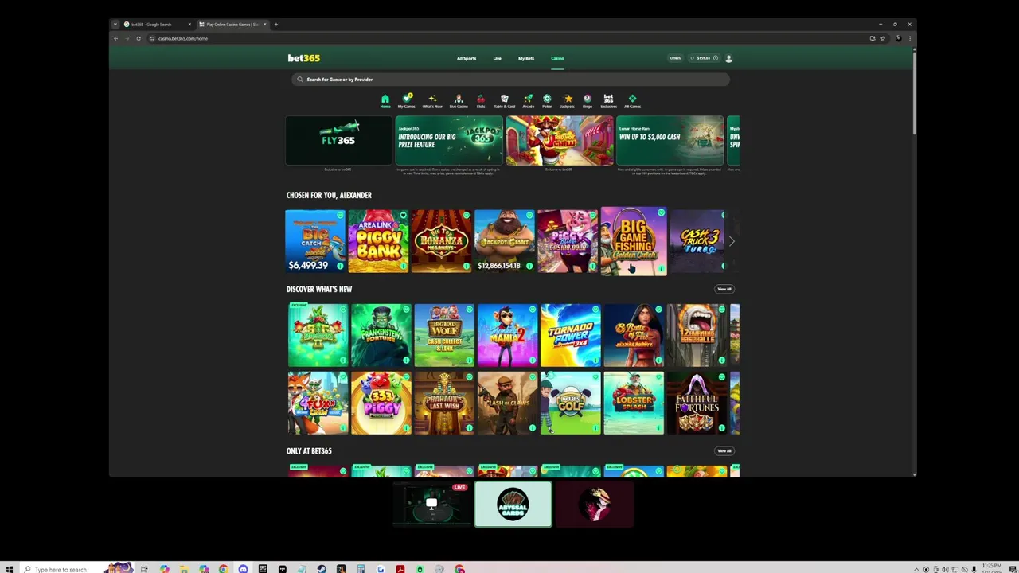Favorite Monkey Mania 2 heart toggle

click(532, 310)
